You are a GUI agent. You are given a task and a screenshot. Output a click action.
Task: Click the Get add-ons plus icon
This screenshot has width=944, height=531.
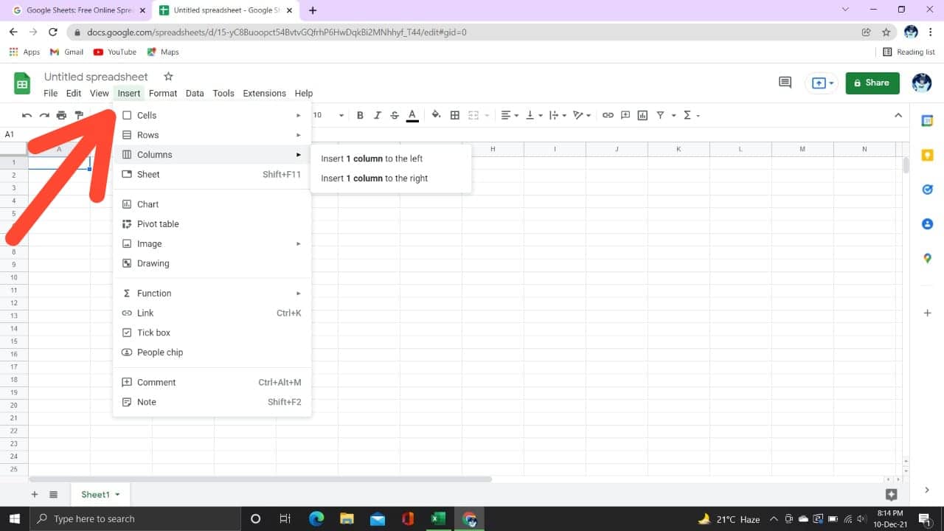(x=928, y=313)
